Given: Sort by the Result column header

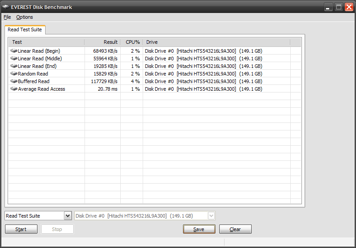Looking at the screenshot, I should (x=102, y=42).
